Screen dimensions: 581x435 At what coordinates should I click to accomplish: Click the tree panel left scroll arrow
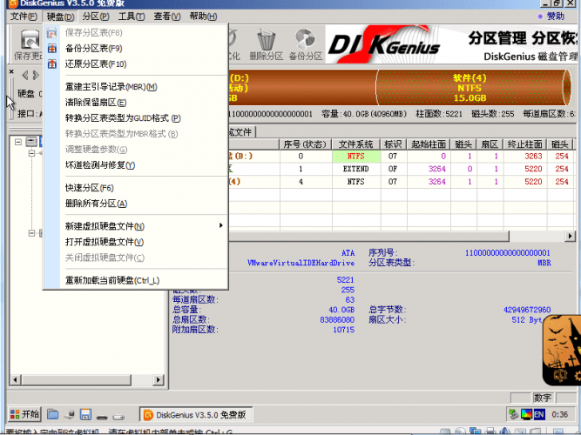point(15,379)
